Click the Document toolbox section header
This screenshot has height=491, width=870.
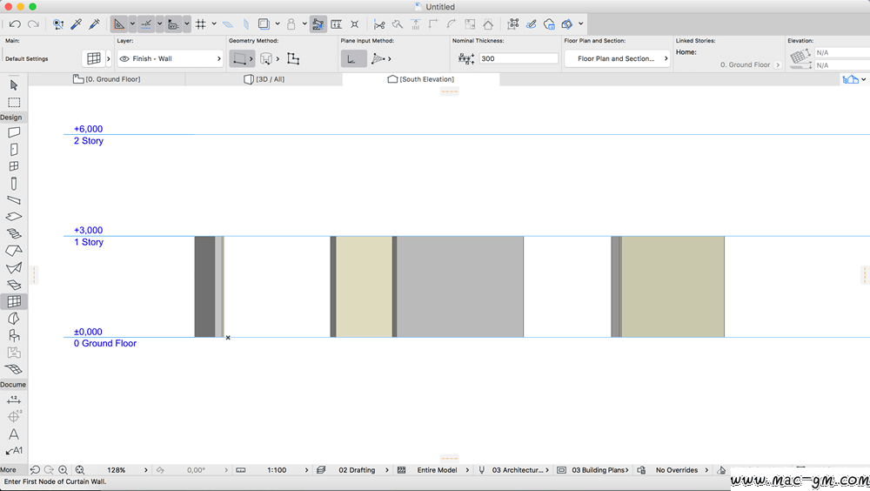pos(13,385)
